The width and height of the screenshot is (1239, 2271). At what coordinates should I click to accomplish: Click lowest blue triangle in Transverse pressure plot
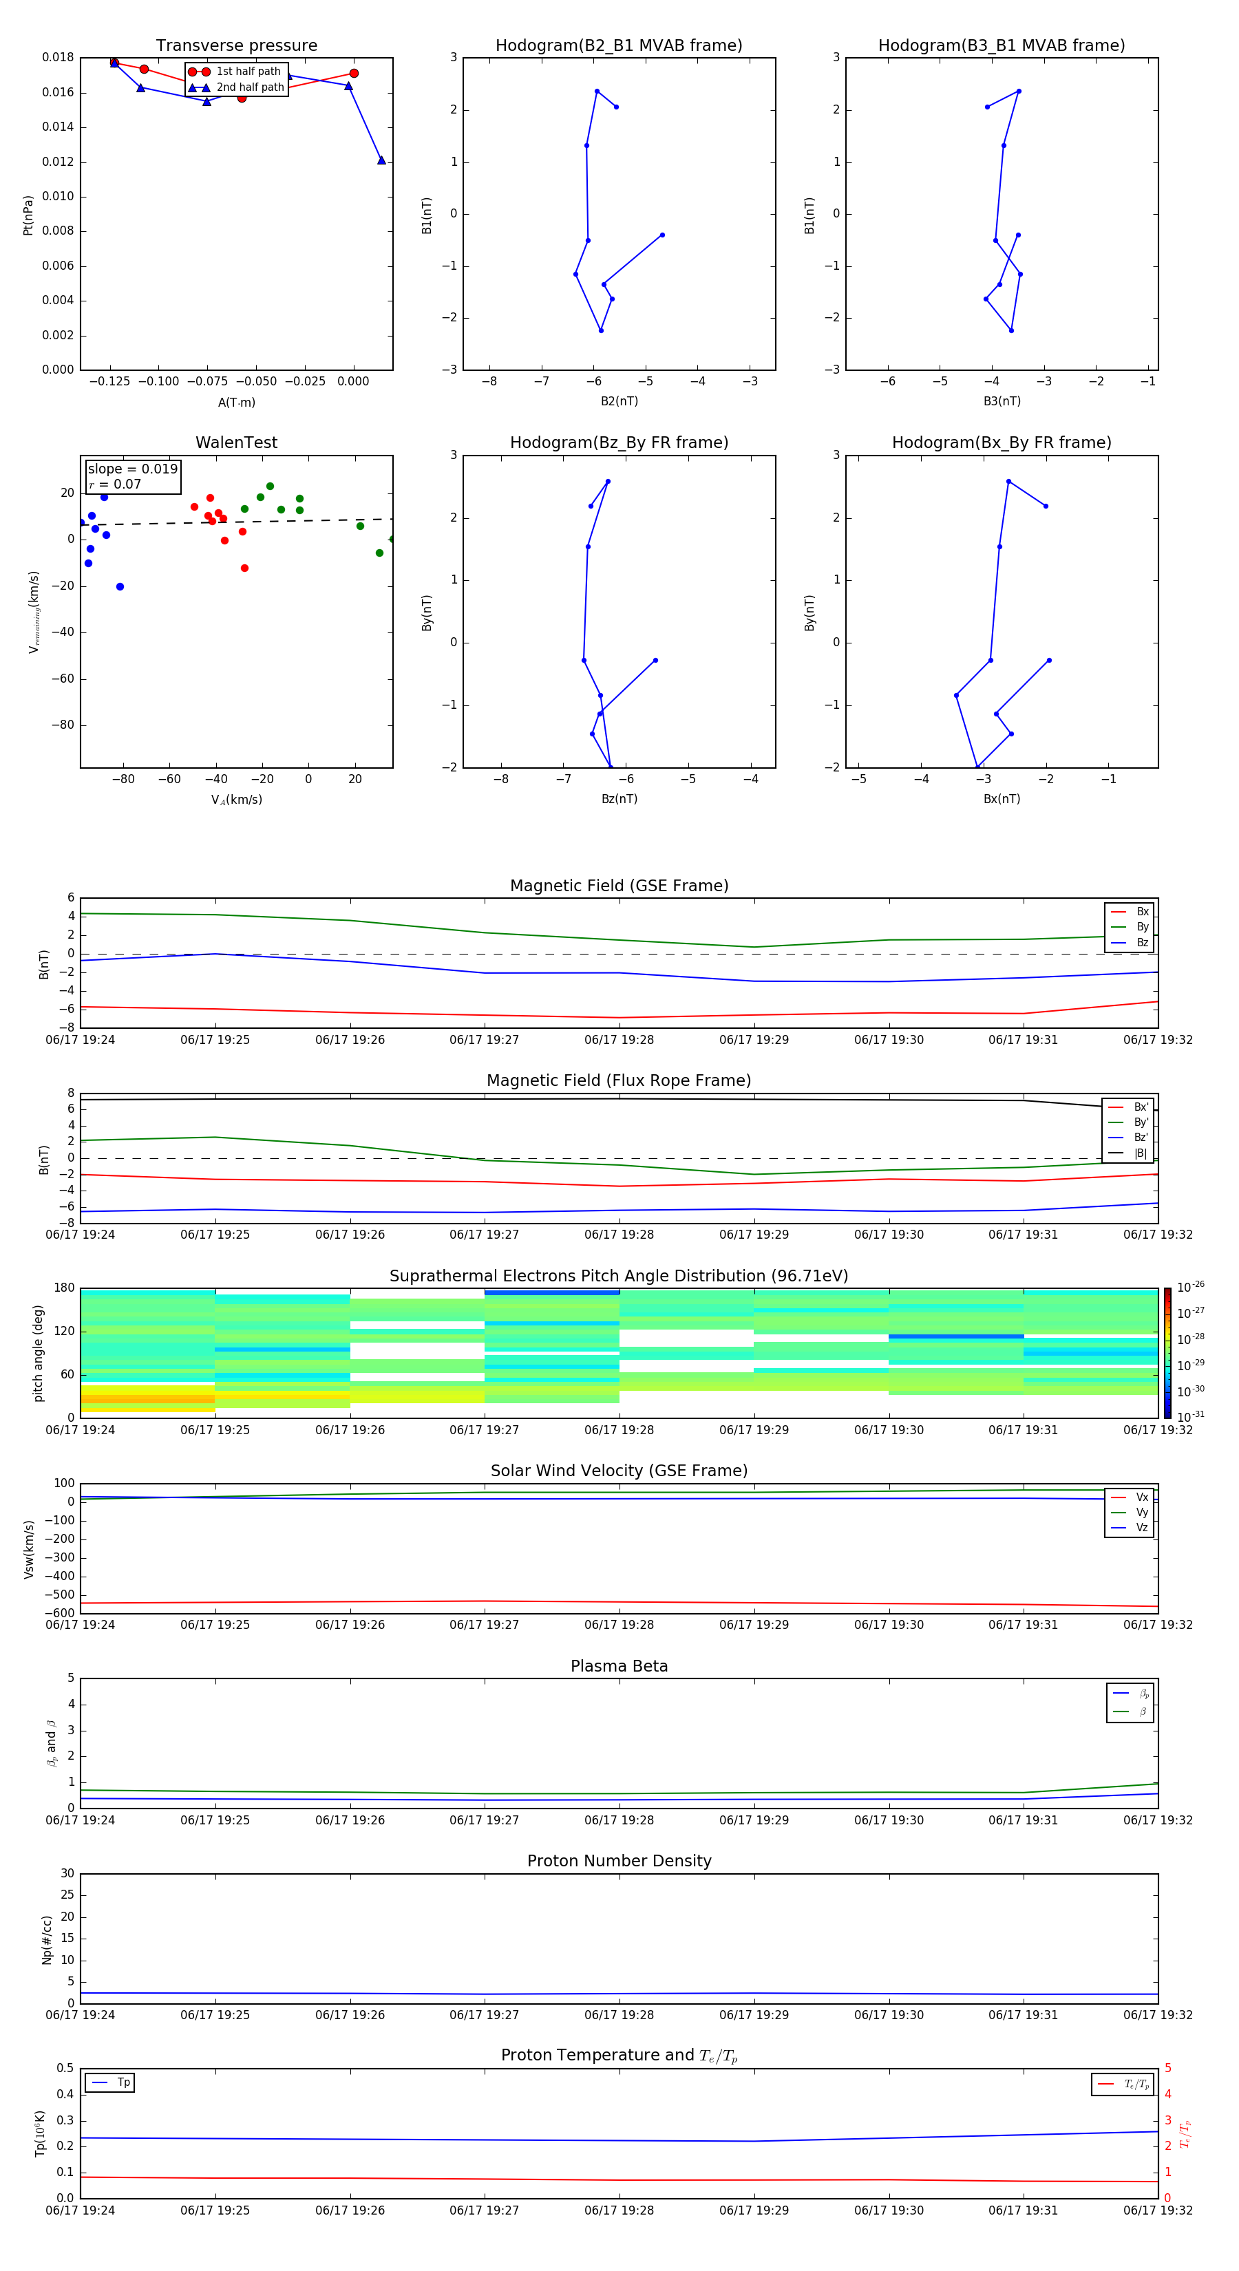(x=381, y=160)
